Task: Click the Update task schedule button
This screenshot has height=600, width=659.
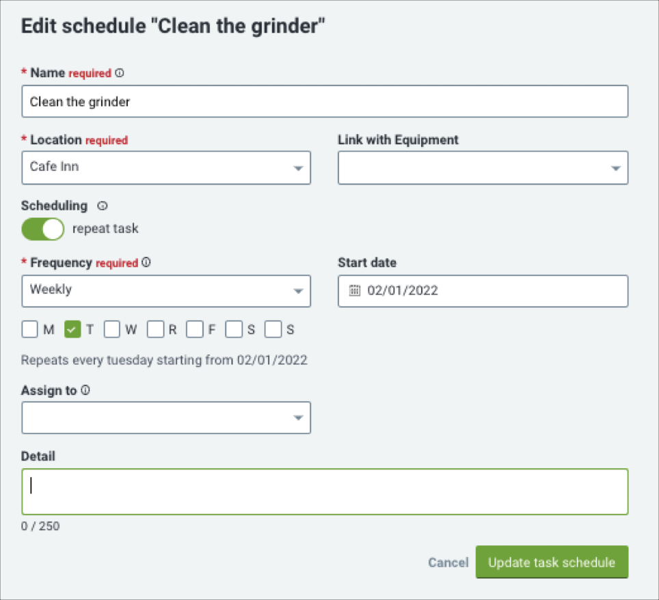Action: (x=552, y=562)
